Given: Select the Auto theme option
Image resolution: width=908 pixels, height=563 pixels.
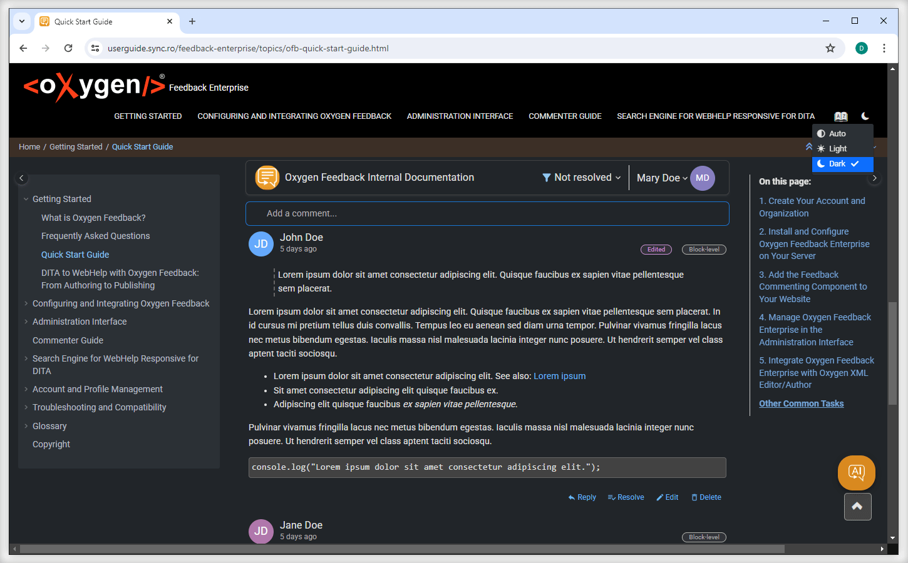Looking at the screenshot, I should tap(837, 134).
